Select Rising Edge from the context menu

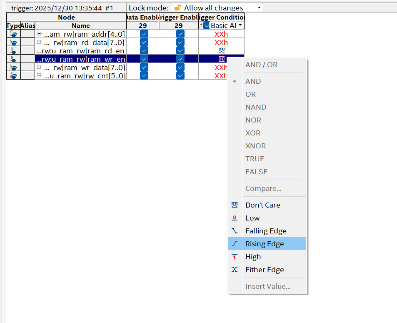[267, 244]
